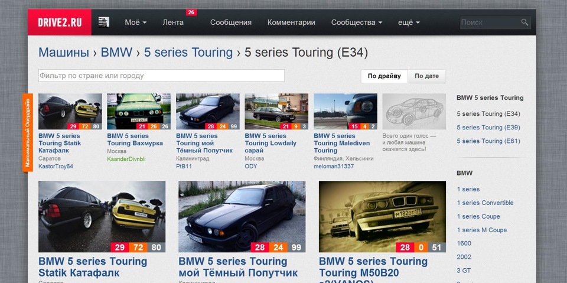This screenshot has height=283, width=567.
Task: Click Финляндия, Хельсинки location label
Action: click(x=344, y=158)
